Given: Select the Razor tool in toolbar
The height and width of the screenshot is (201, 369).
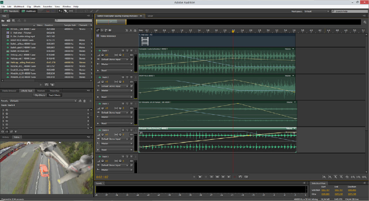Looking at the screenshot, I should pyautogui.click(x=66, y=11).
